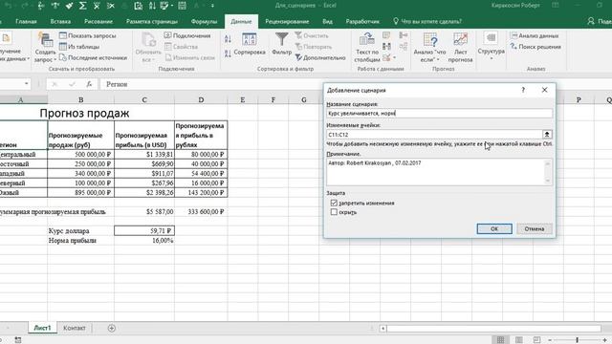Click scenario name input field
Screen dimensions: 612x344
[x=440, y=113]
